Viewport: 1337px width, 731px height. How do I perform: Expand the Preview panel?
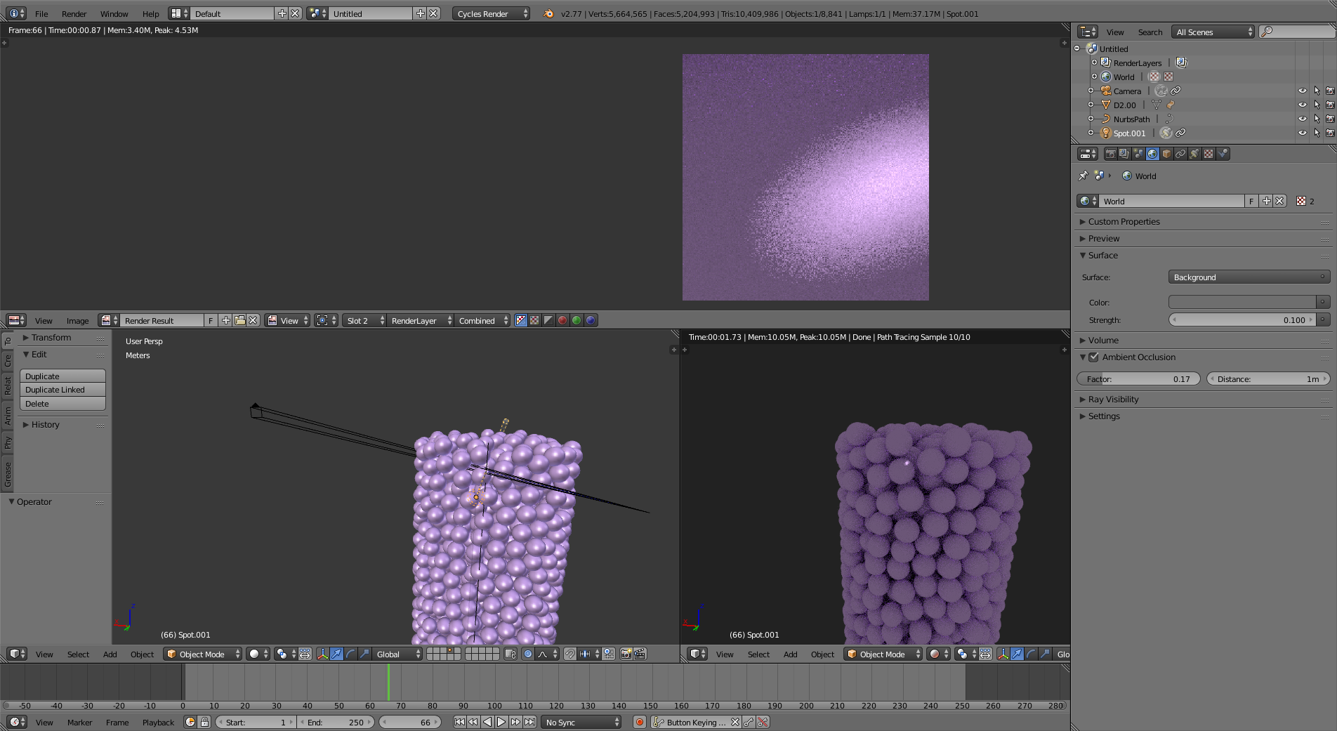click(x=1104, y=238)
